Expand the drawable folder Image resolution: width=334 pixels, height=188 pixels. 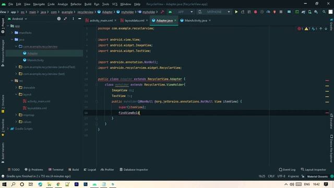point(16,88)
